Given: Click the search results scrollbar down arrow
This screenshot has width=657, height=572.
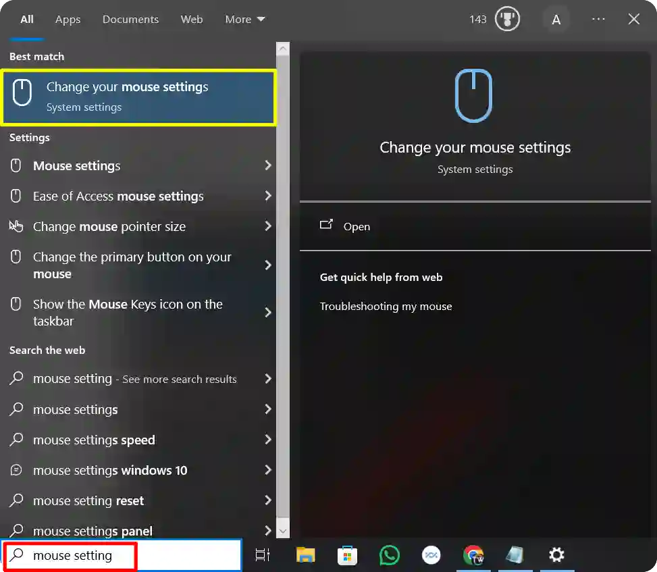Looking at the screenshot, I should (x=282, y=530).
